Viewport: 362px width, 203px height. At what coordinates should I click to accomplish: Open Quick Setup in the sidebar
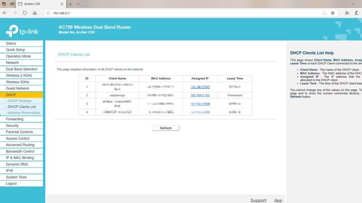[21, 50]
